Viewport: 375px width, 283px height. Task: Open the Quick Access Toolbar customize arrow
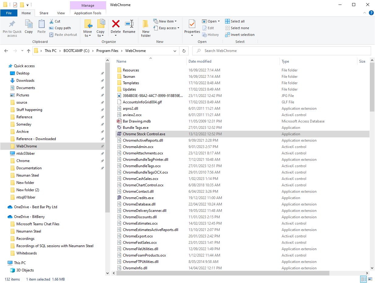(x=27, y=5)
